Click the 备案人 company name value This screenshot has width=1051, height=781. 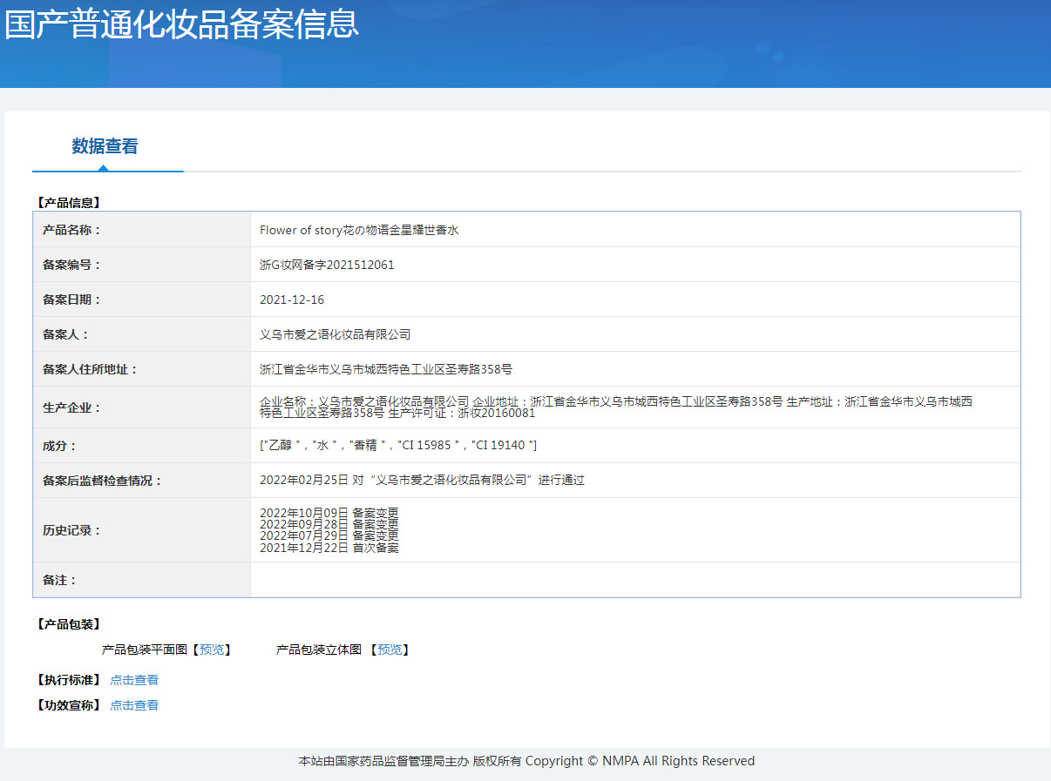coord(336,334)
